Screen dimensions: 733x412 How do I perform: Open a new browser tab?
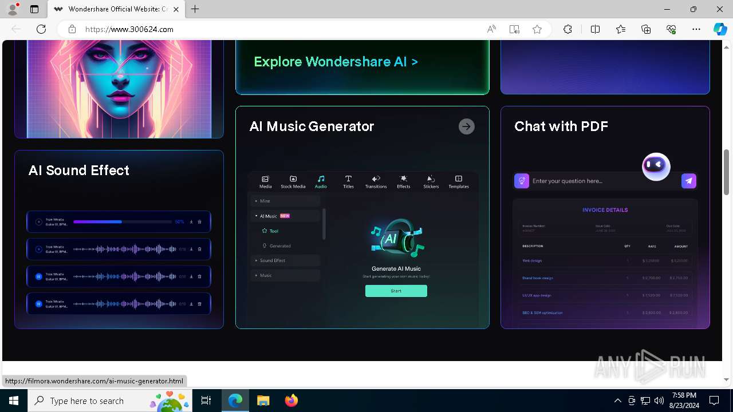tap(195, 9)
